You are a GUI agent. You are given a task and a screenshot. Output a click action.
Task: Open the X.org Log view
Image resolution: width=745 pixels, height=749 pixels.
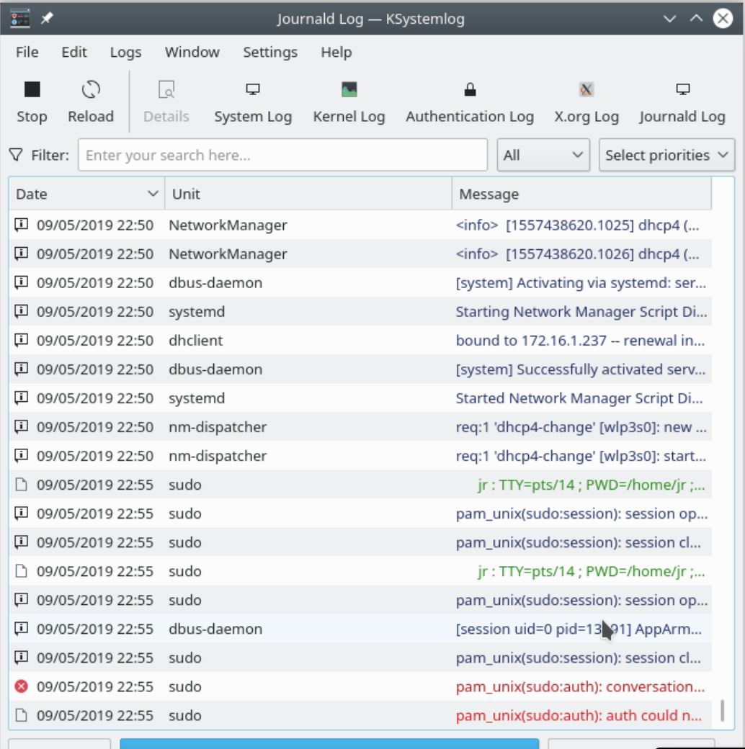click(586, 102)
